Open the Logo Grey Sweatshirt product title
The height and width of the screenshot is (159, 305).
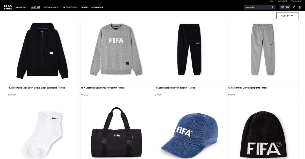coord(103,88)
